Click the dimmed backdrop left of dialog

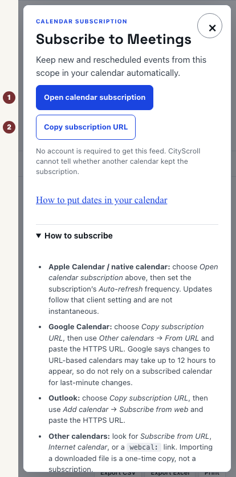21,244
